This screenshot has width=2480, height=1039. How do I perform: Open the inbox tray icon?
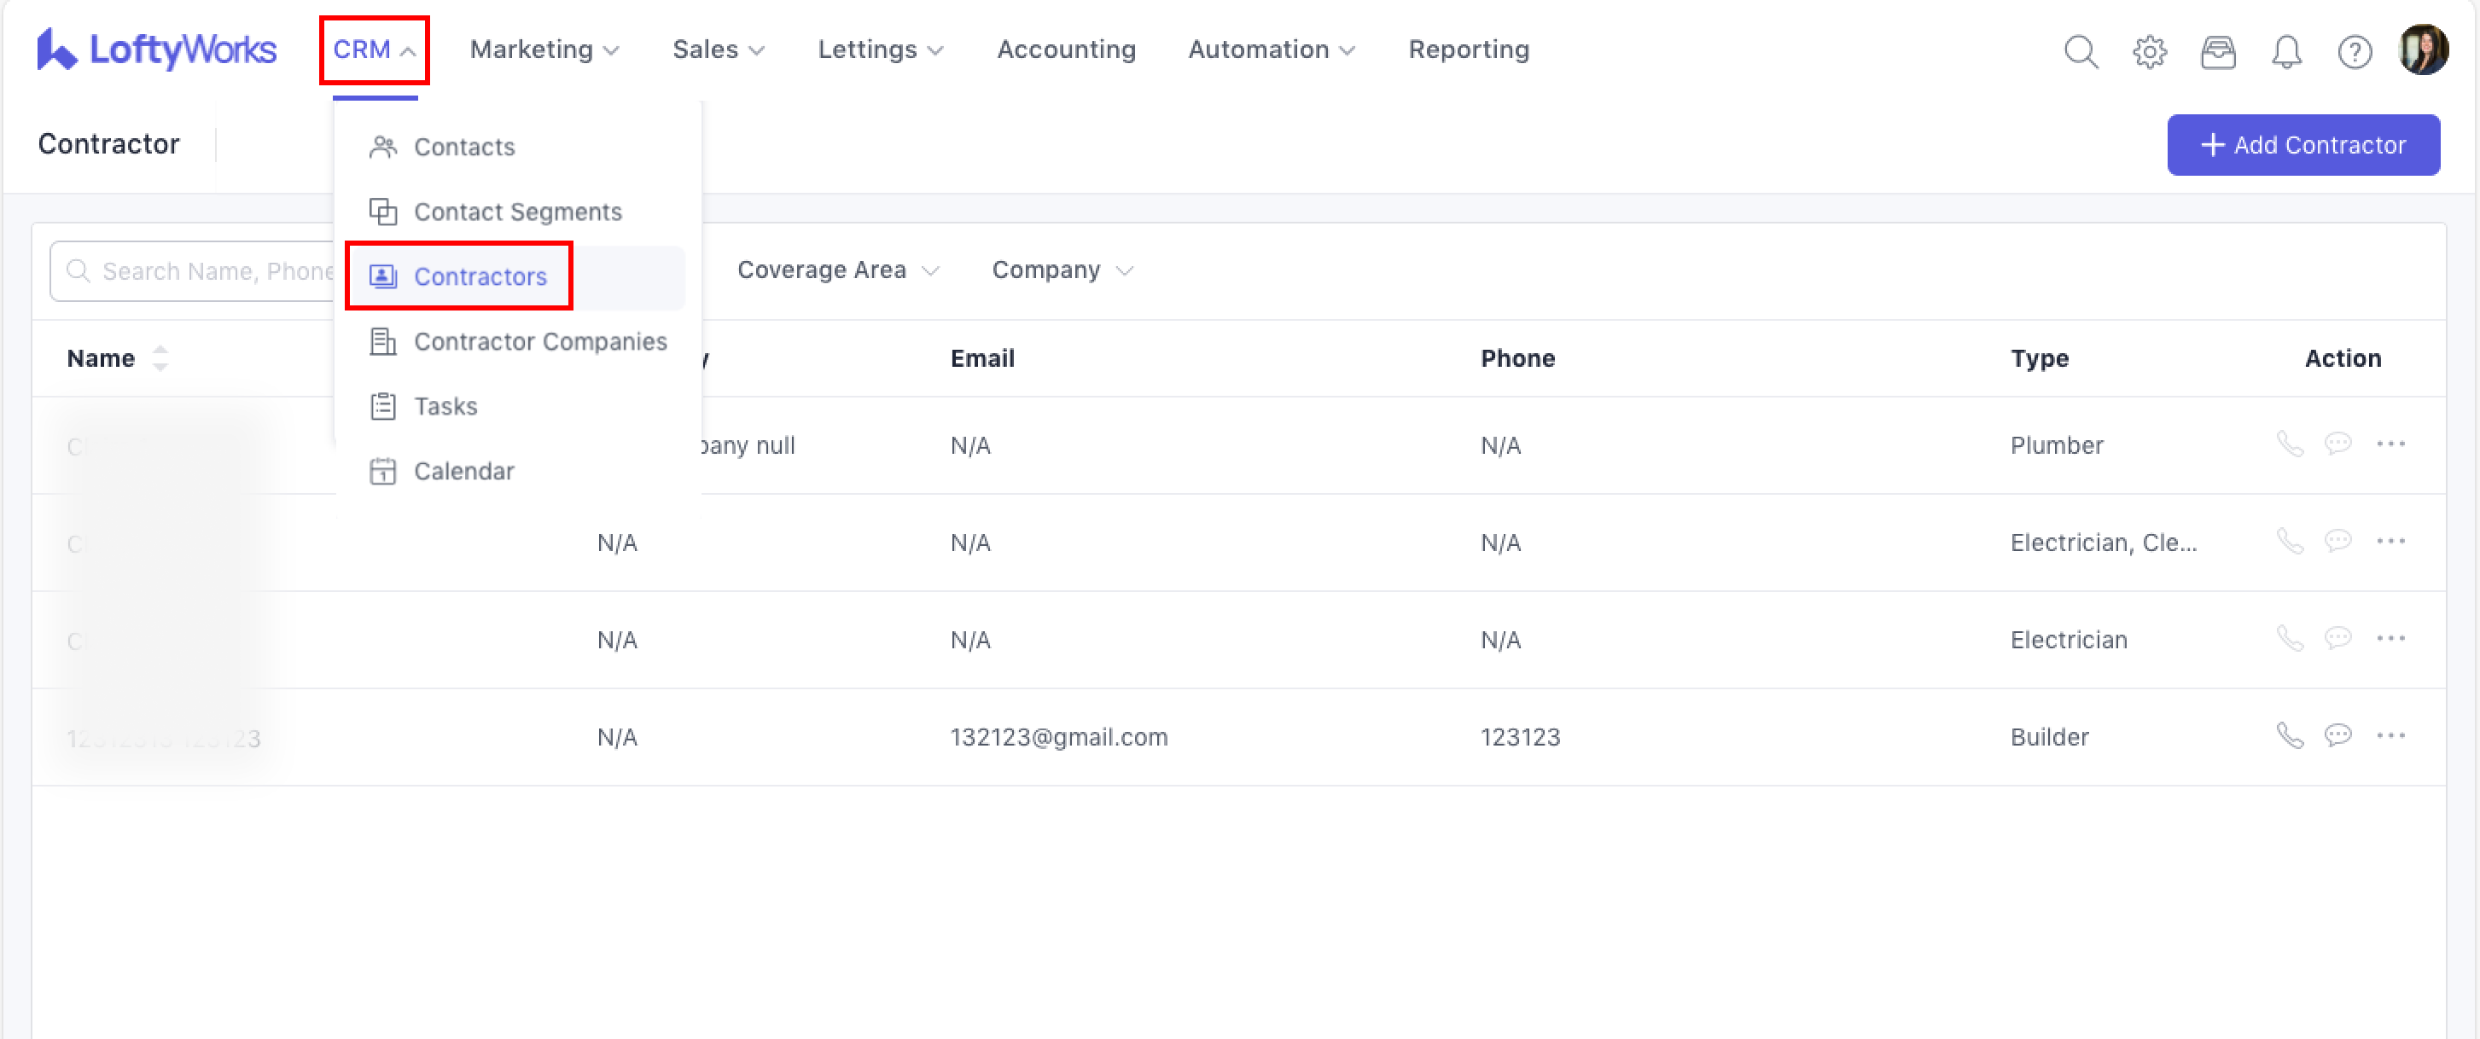(x=2217, y=51)
